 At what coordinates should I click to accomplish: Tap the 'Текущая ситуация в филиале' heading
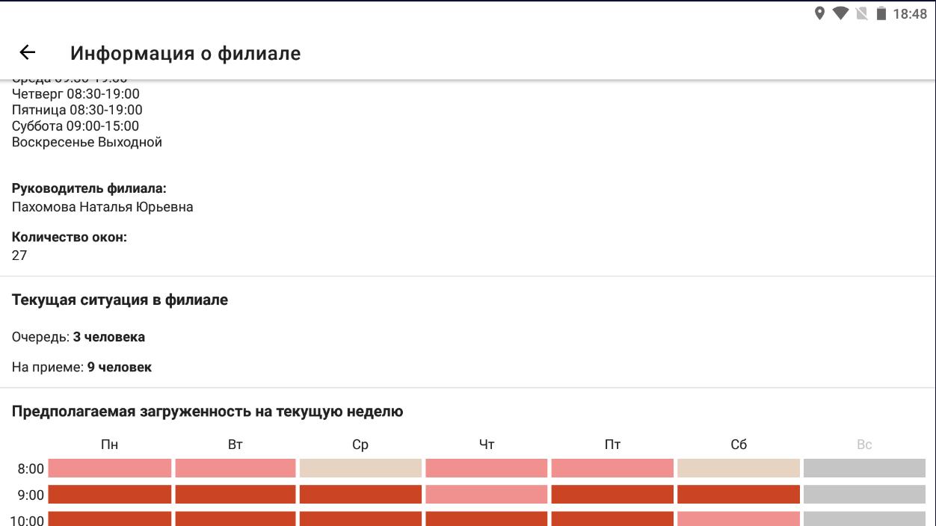120,300
